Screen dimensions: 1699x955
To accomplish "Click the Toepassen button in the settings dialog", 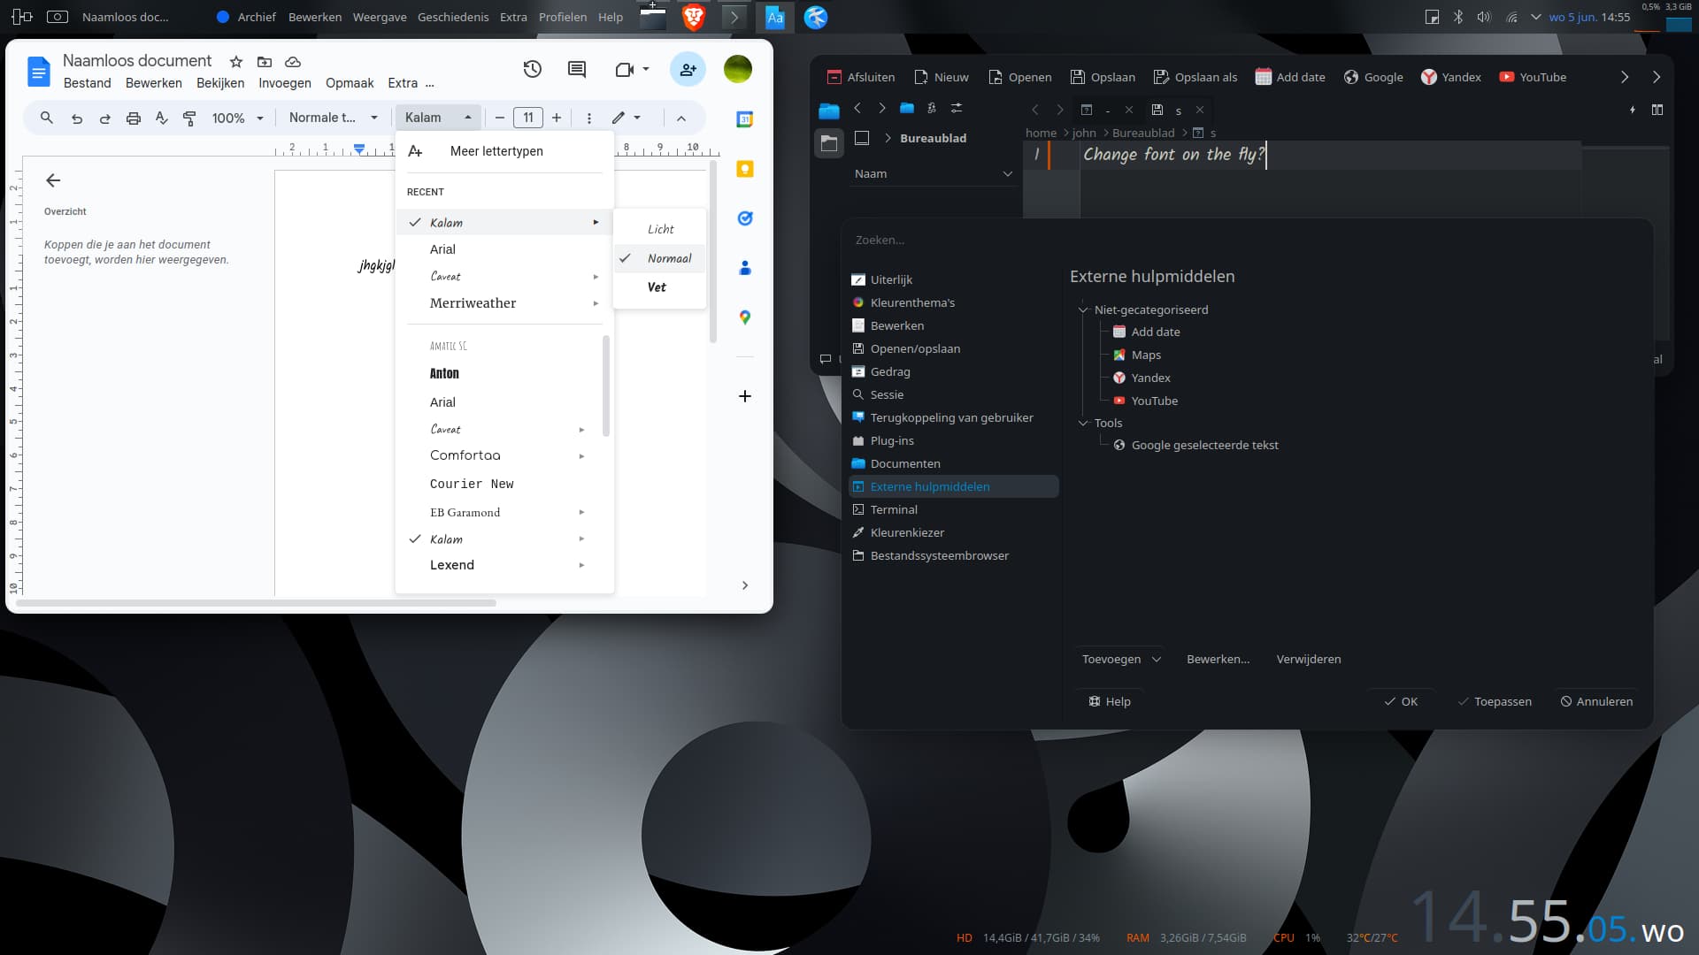I will click(x=1495, y=701).
